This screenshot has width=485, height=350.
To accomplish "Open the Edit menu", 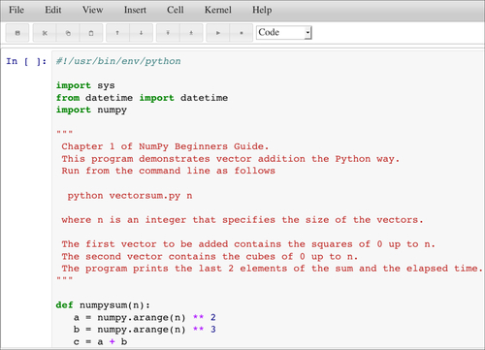I will click(x=53, y=10).
